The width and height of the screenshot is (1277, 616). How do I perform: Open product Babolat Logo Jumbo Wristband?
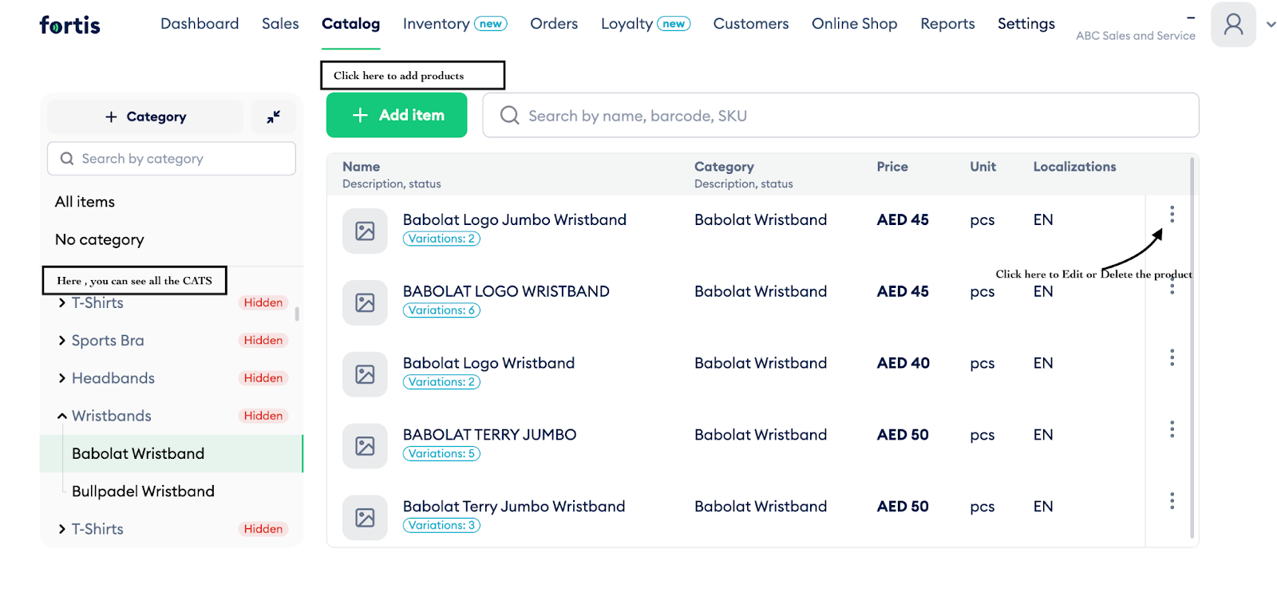(x=515, y=219)
